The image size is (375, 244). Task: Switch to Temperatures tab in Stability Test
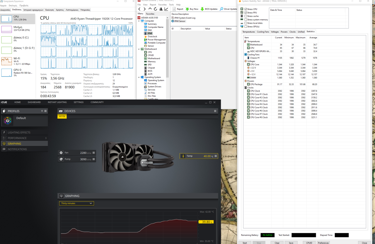click(x=248, y=32)
